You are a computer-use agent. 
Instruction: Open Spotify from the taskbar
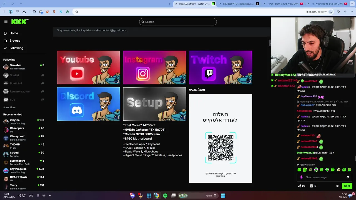(x=165, y=196)
